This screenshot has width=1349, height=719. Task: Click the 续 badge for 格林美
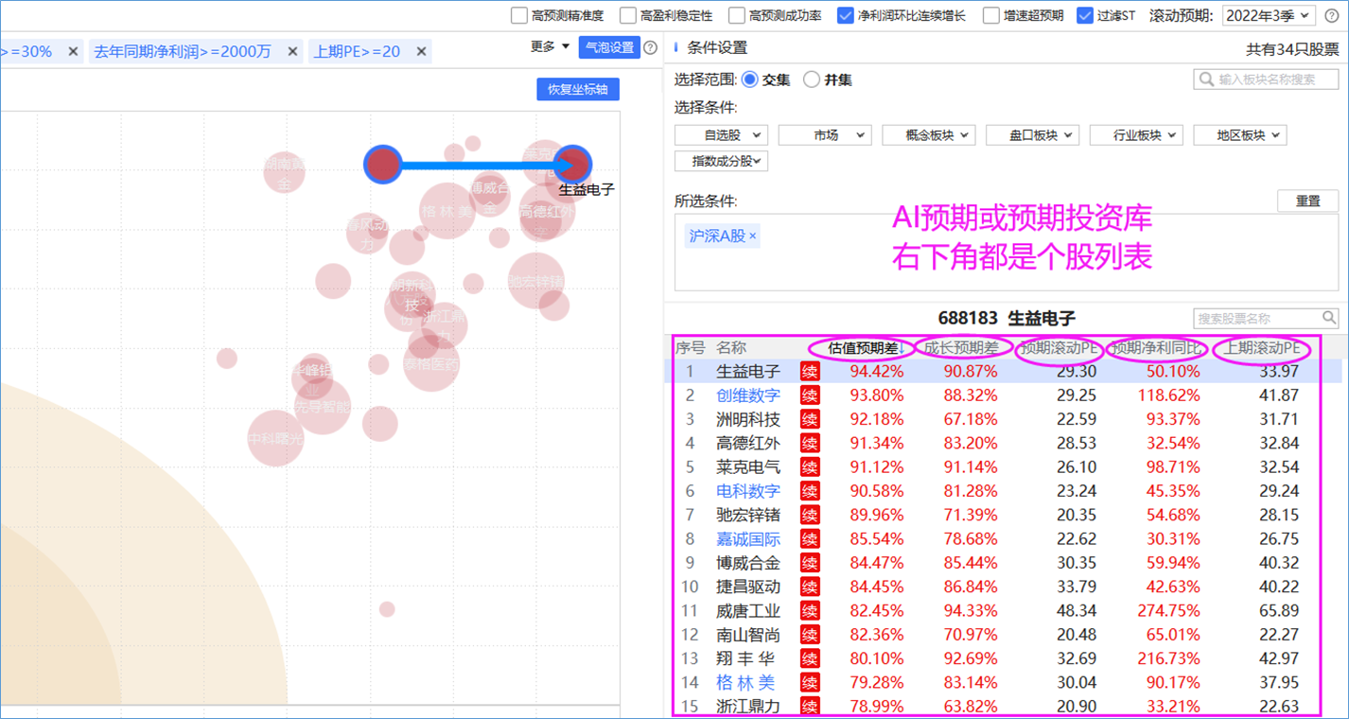(x=810, y=682)
